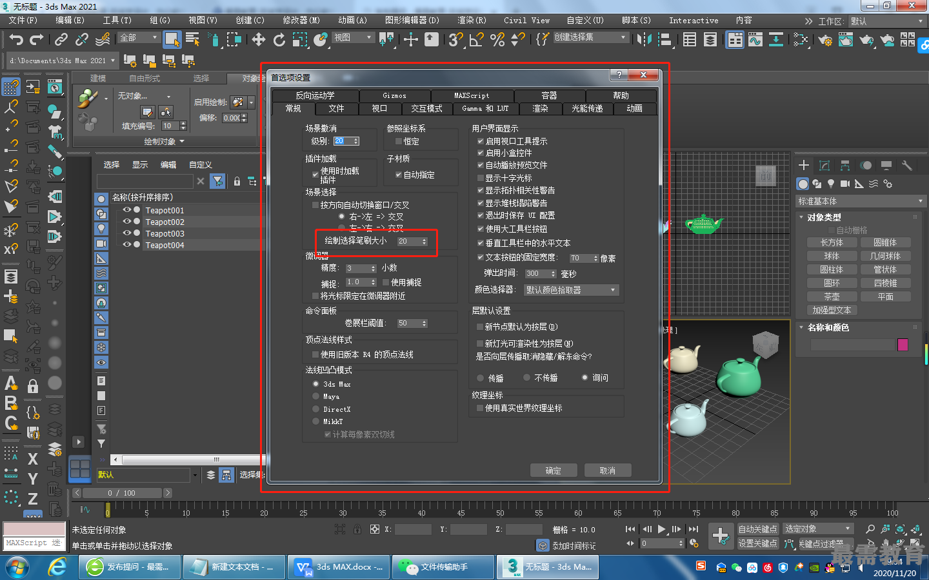Toggle 使用时加载插件 checkbox
929x580 pixels.
point(315,175)
